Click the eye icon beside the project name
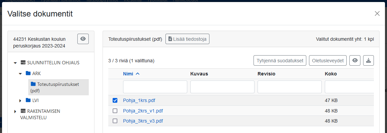387x133 pixels. (83, 39)
